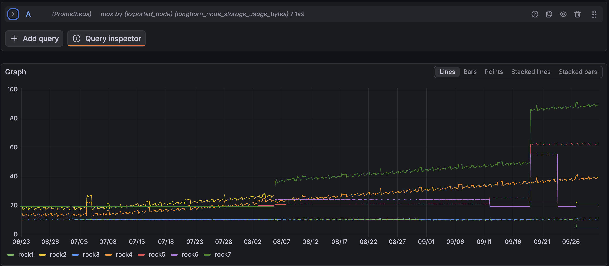Choose Stacked lines graph style
609x266 pixels.
click(x=531, y=72)
